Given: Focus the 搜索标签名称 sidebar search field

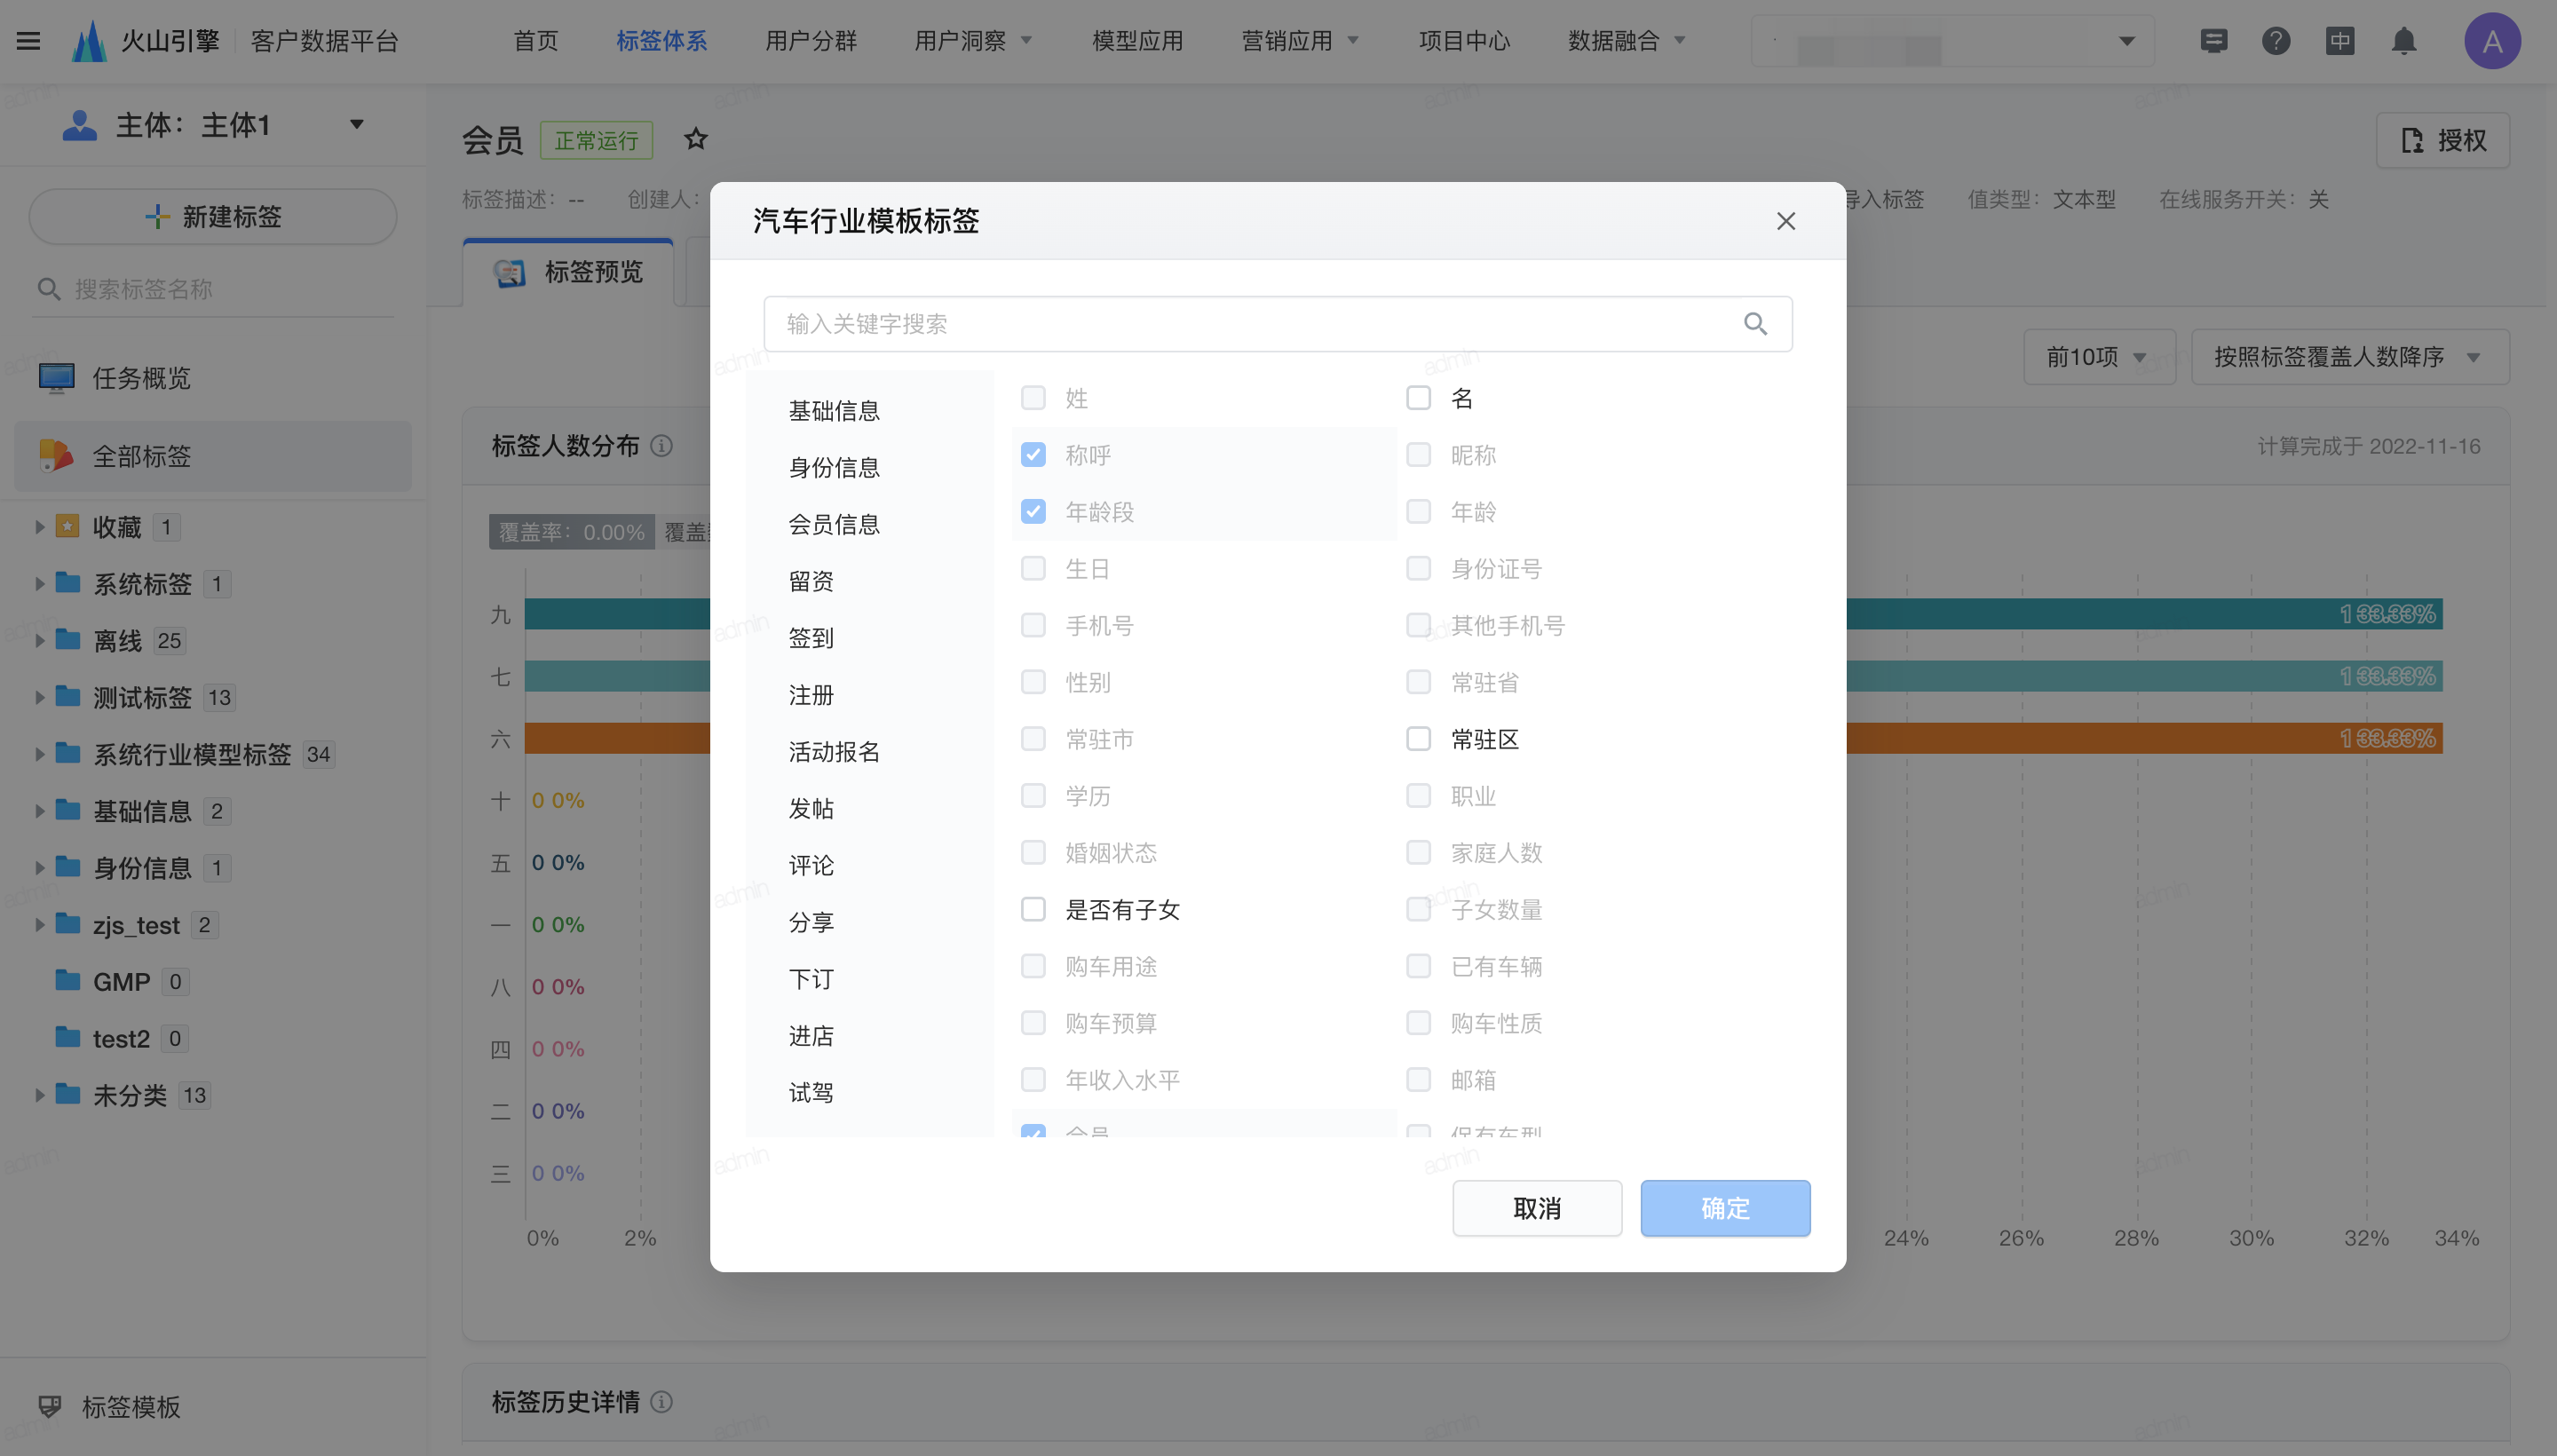Looking at the screenshot, I should pyautogui.click(x=213, y=290).
